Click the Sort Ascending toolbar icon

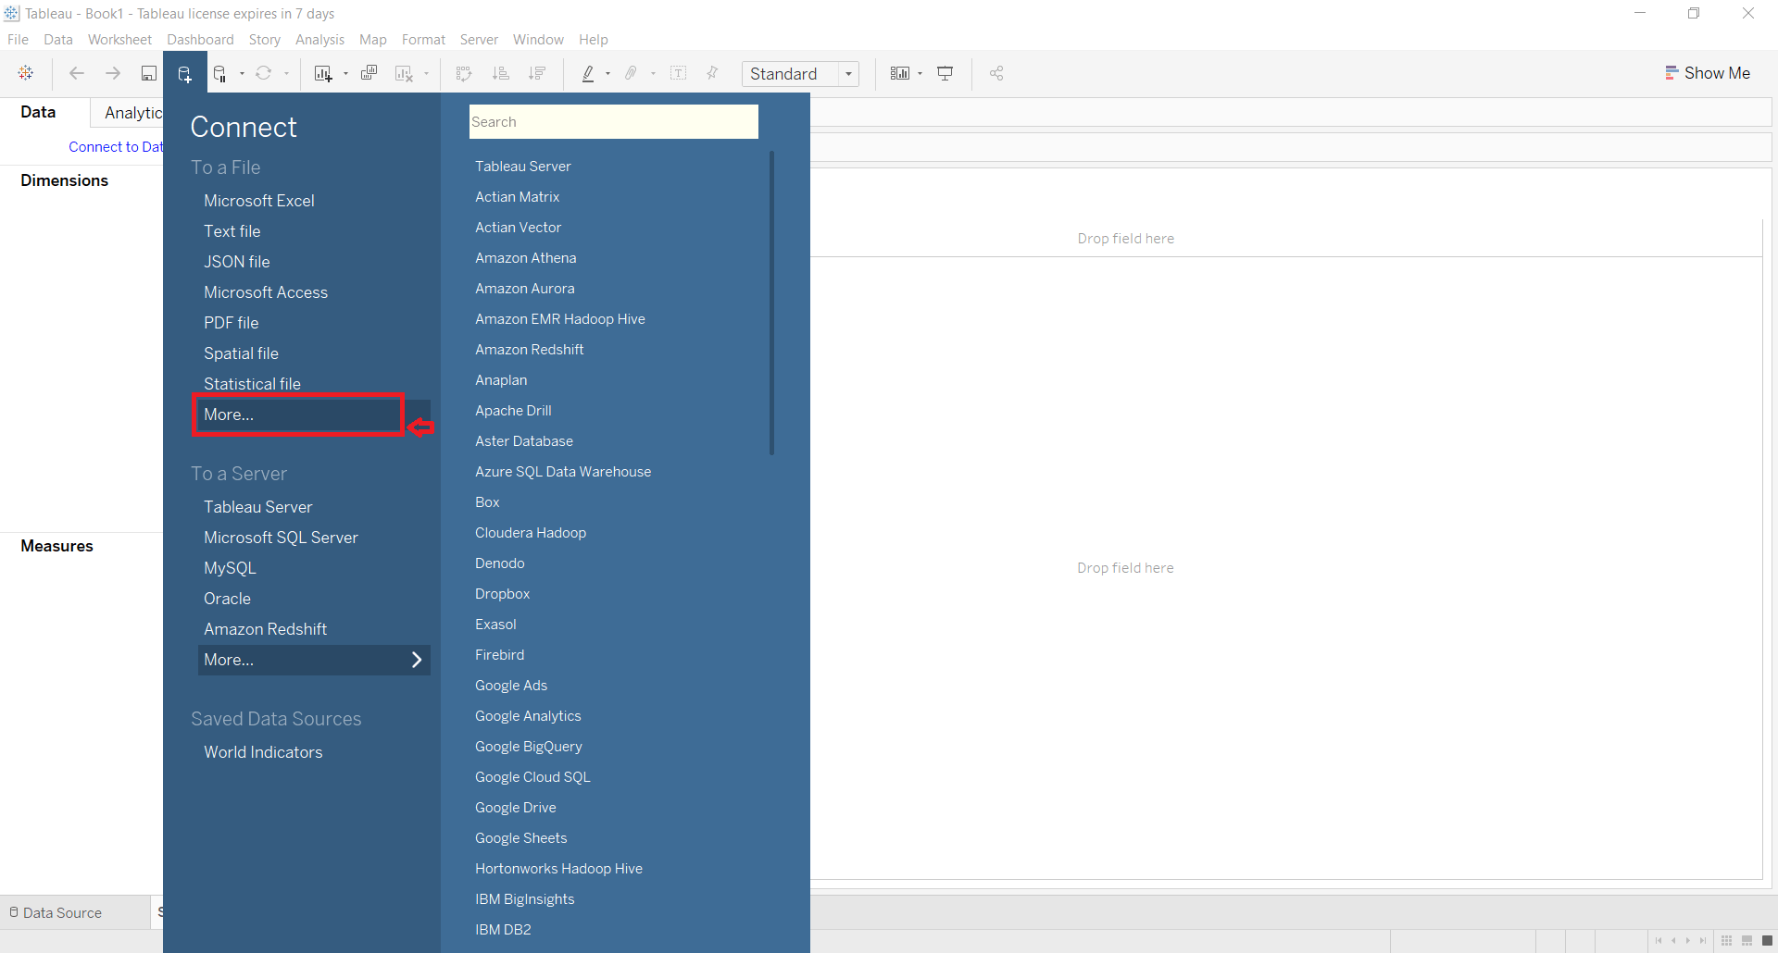500,73
